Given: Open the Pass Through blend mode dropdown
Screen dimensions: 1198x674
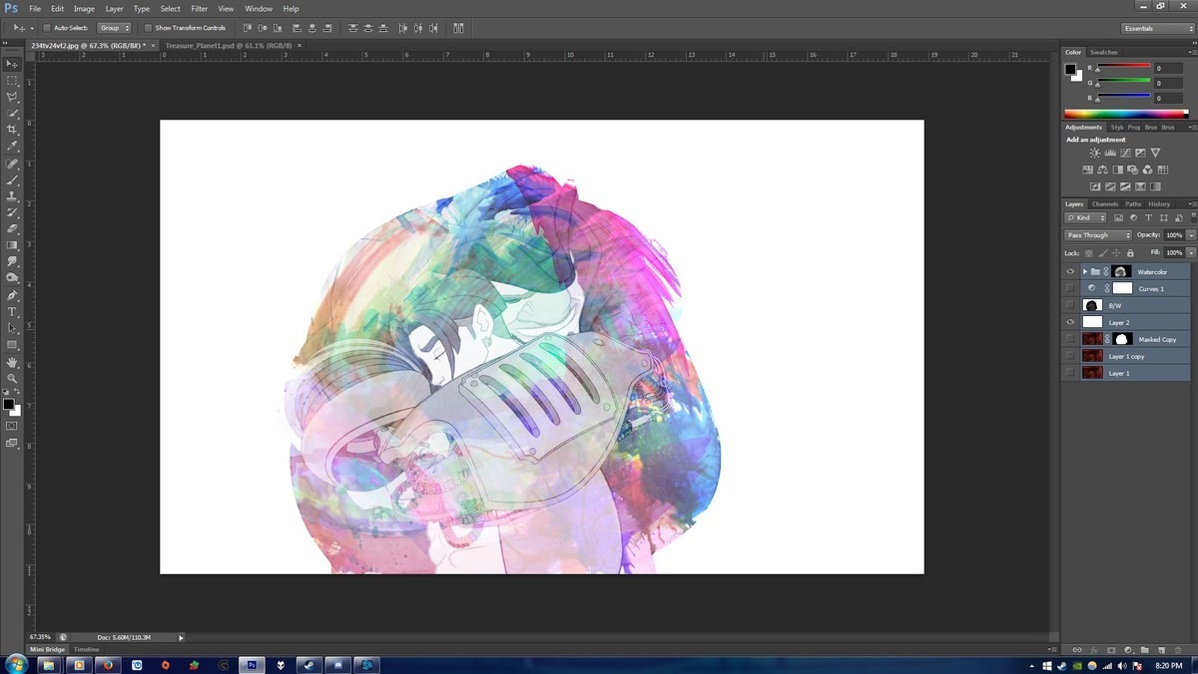Looking at the screenshot, I should pyautogui.click(x=1098, y=235).
